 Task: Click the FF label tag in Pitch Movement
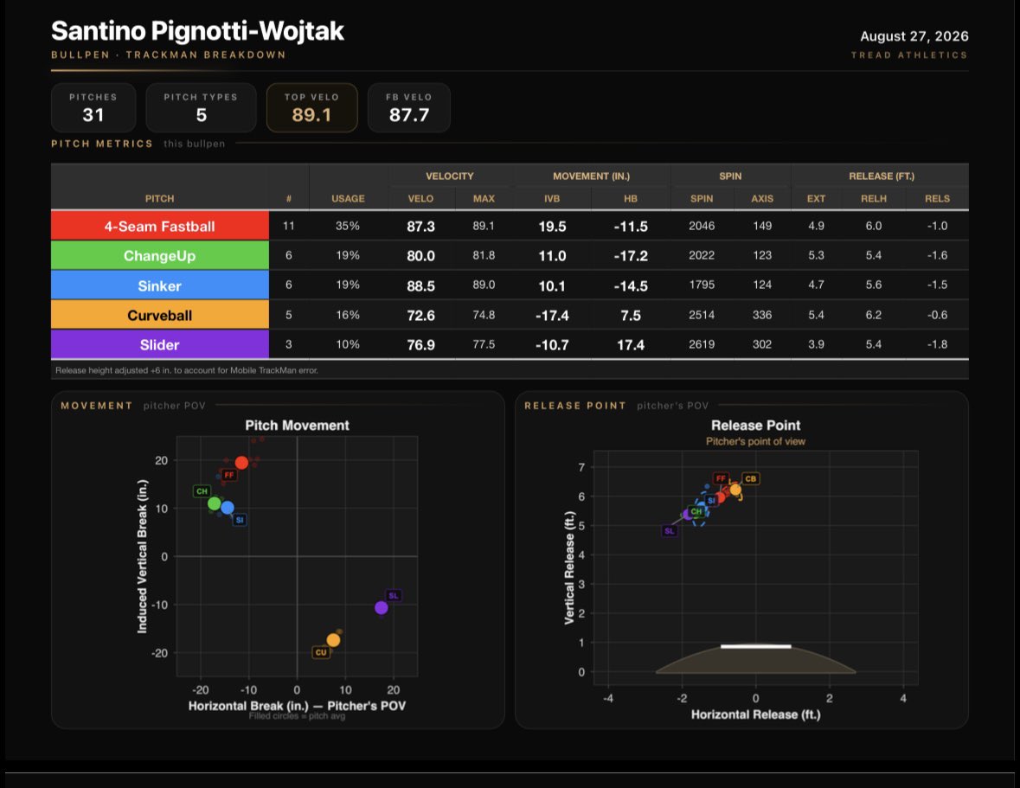229,475
